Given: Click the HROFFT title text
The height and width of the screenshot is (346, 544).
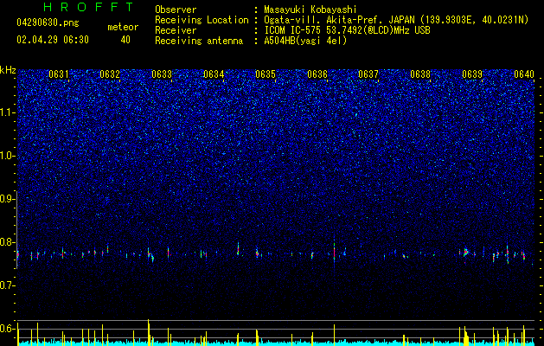Looking at the screenshot, I should [x=89, y=7].
